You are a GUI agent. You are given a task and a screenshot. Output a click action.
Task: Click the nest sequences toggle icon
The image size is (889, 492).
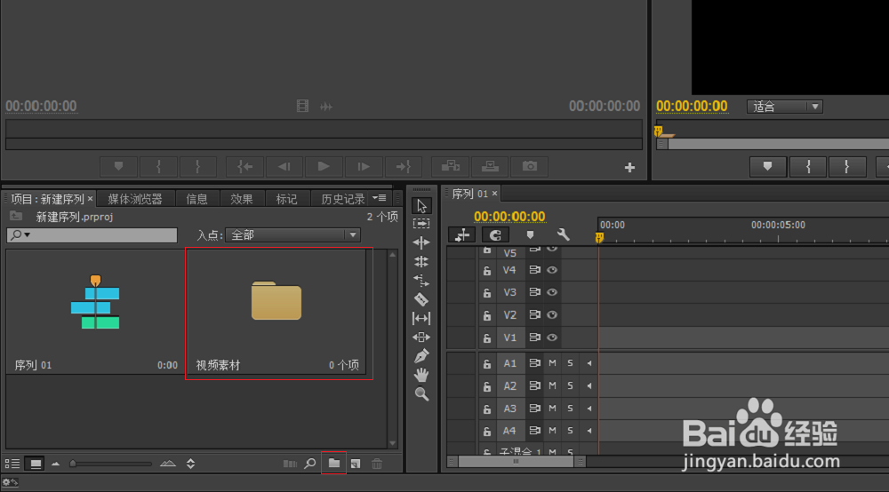pos(462,234)
